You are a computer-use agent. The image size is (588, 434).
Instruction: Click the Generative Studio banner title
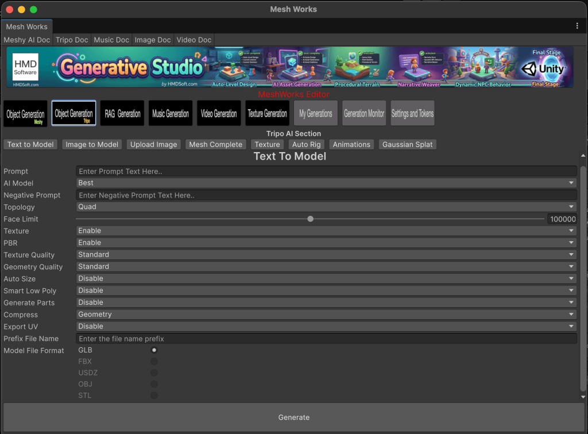pos(131,68)
